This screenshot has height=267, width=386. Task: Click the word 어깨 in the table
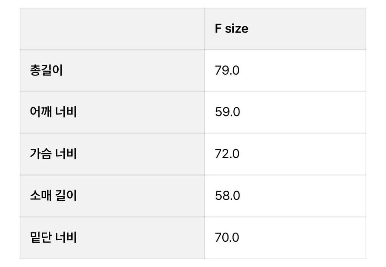[x=40, y=112]
